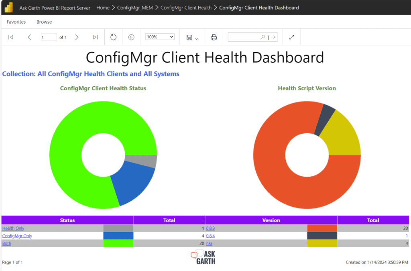Open the Favorites menu
The width and height of the screenshot is (411, 271).
(x=16, y=22)
